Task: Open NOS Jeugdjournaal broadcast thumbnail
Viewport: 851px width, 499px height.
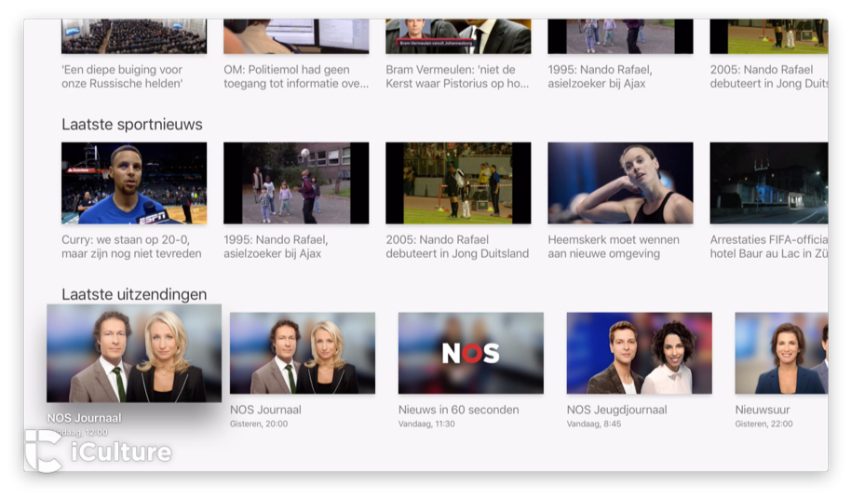Action: 640,353
